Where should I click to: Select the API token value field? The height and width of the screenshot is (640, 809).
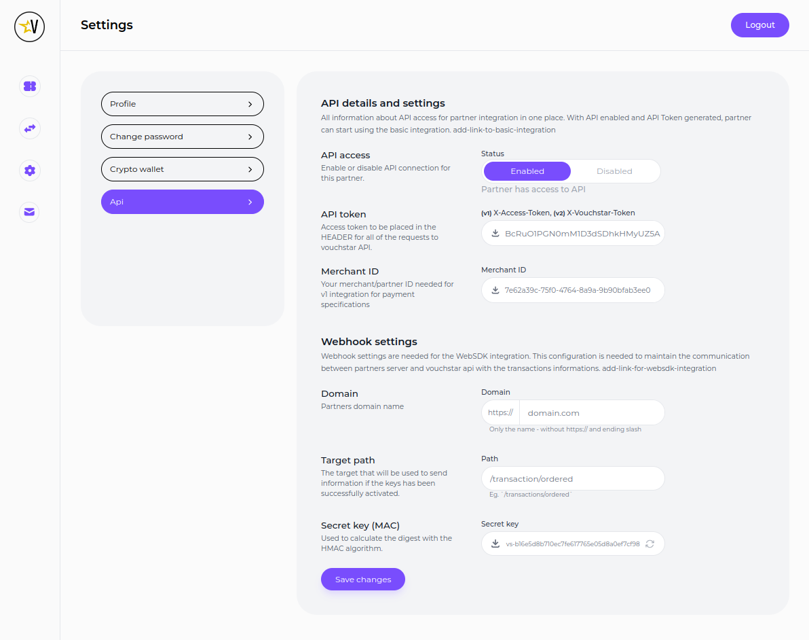(573, 234)
